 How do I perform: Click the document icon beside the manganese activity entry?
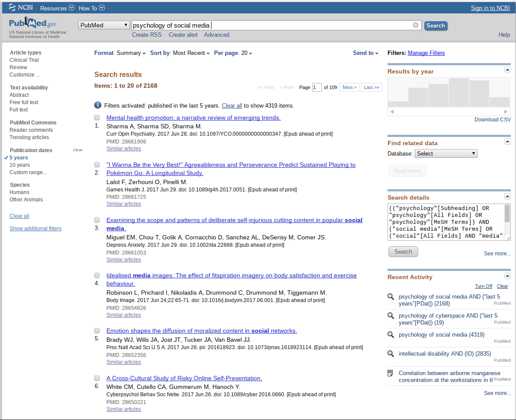tap(391, 373)
